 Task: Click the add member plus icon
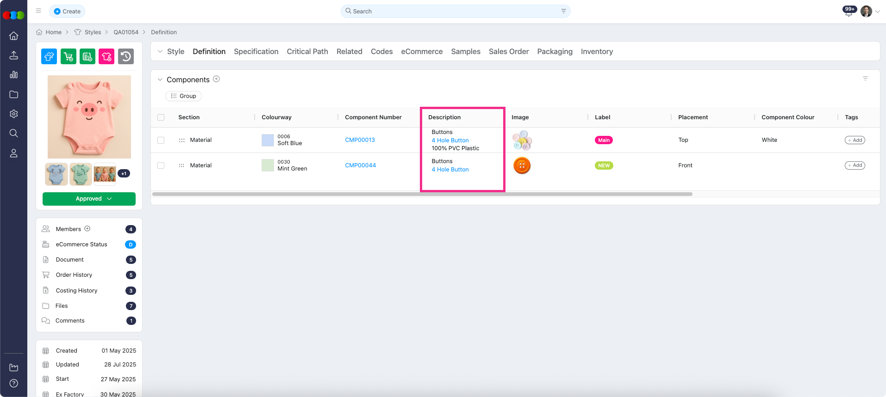87,229
